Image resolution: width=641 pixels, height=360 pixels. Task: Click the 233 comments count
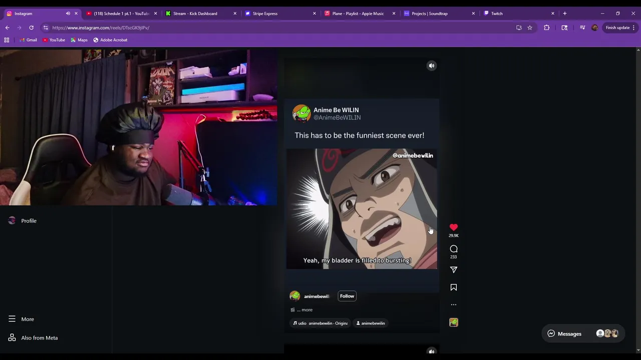(x=453, y=257)
